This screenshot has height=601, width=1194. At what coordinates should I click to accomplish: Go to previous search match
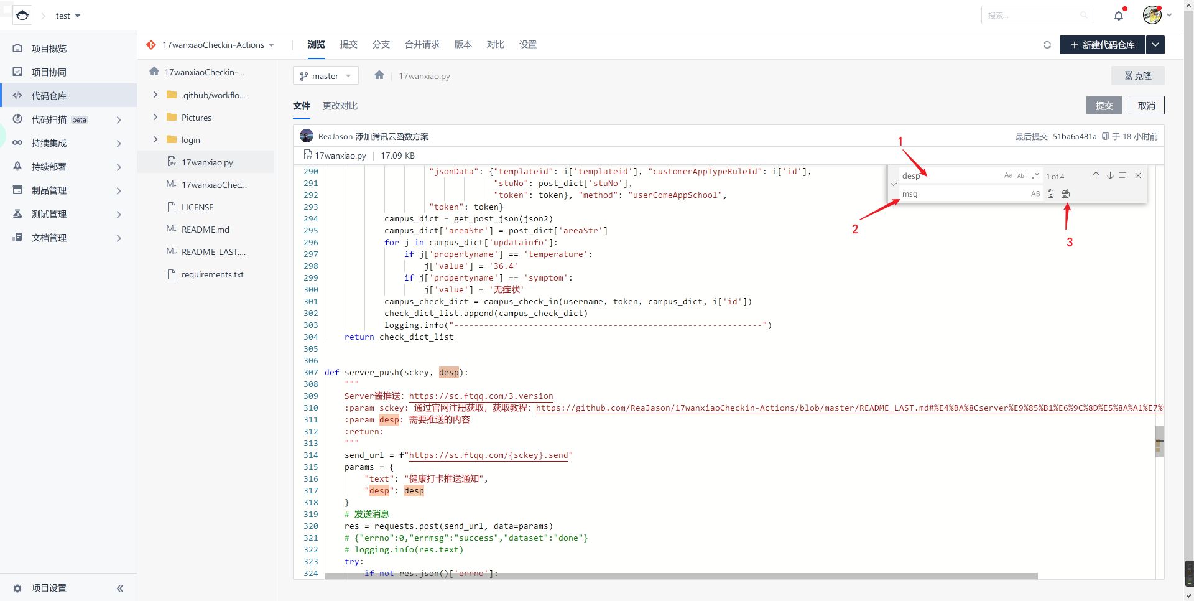(1096, 175)
